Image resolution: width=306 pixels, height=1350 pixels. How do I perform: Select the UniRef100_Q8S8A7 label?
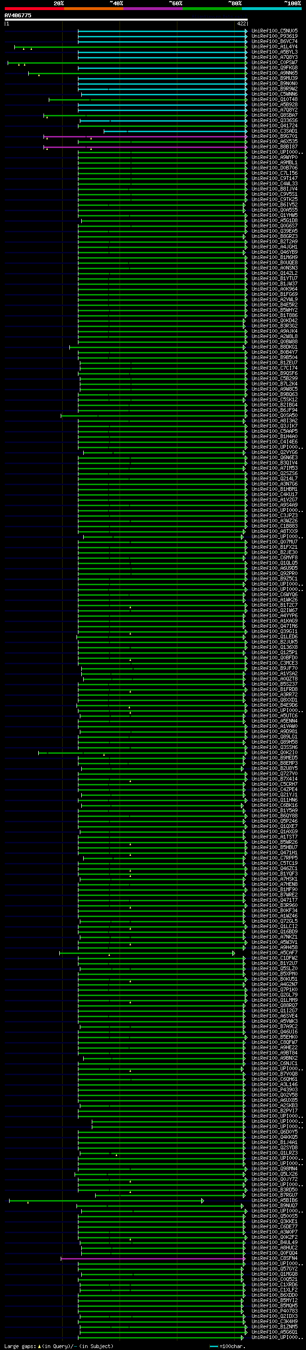[x=274, y=115]
